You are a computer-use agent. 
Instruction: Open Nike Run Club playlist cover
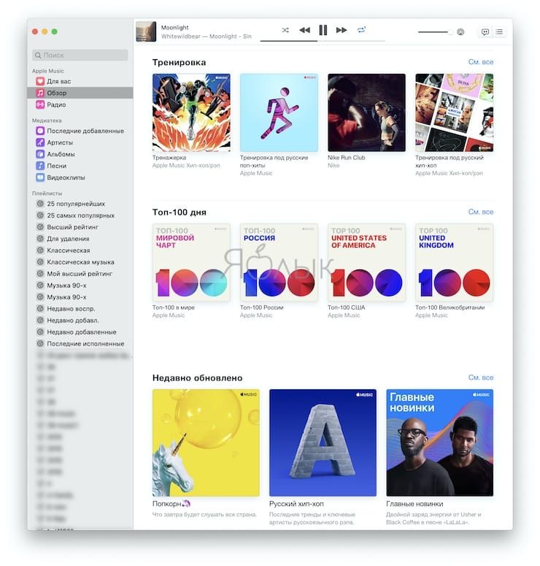(366, 112)
